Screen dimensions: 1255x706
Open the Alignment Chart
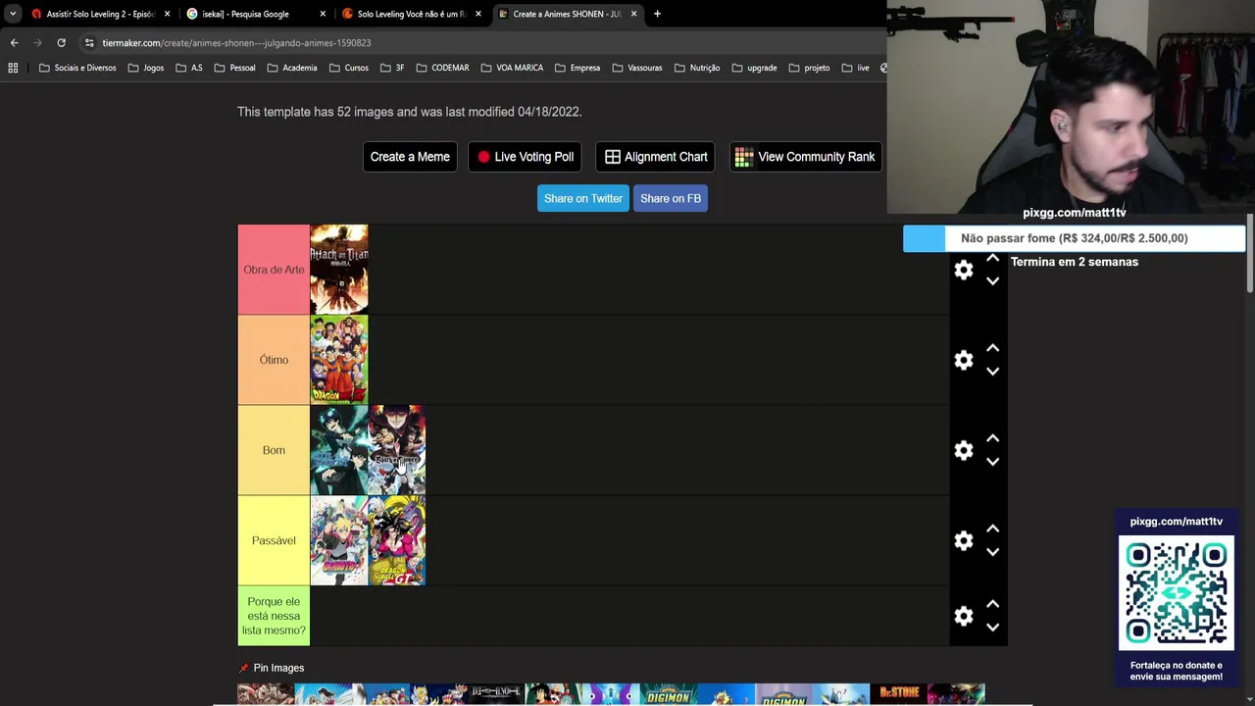click(x=655, y=157)
